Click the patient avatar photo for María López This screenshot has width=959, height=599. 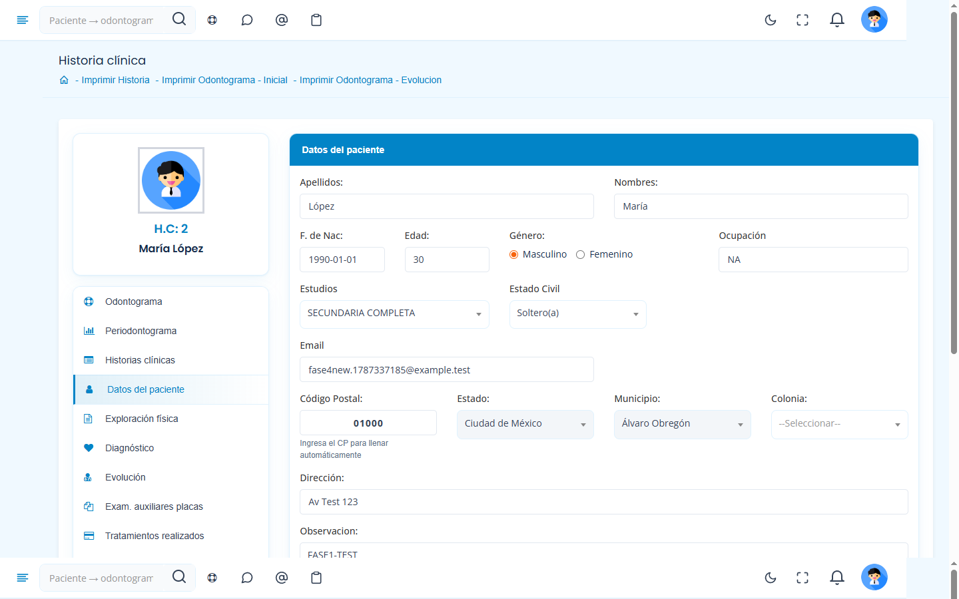tap(171, 180)
